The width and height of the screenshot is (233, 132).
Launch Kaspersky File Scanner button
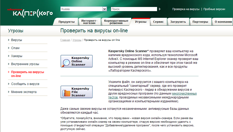(76, 92)
